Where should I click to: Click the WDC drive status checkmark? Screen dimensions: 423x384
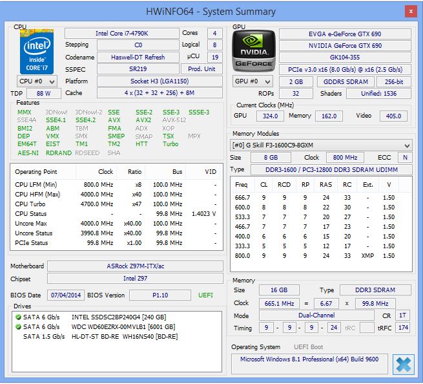tap(17, 327)
